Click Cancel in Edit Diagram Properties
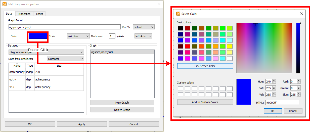The height and width of the screenshot is (132, 310). coord(134,124)
